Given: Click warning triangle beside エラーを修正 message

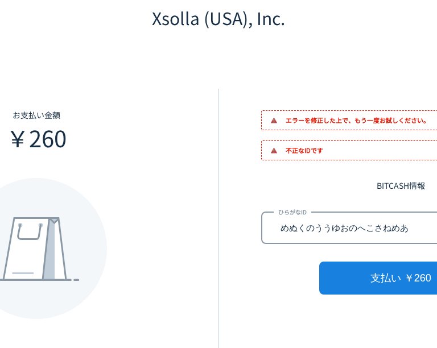Looking at the screenshot, I should pyautogui.click(x=274, y=121).
